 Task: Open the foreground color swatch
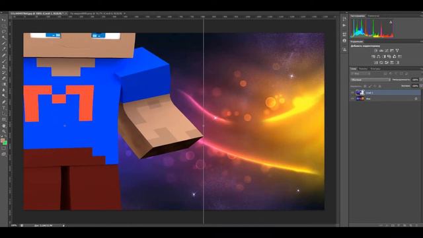tap(3, 141)
